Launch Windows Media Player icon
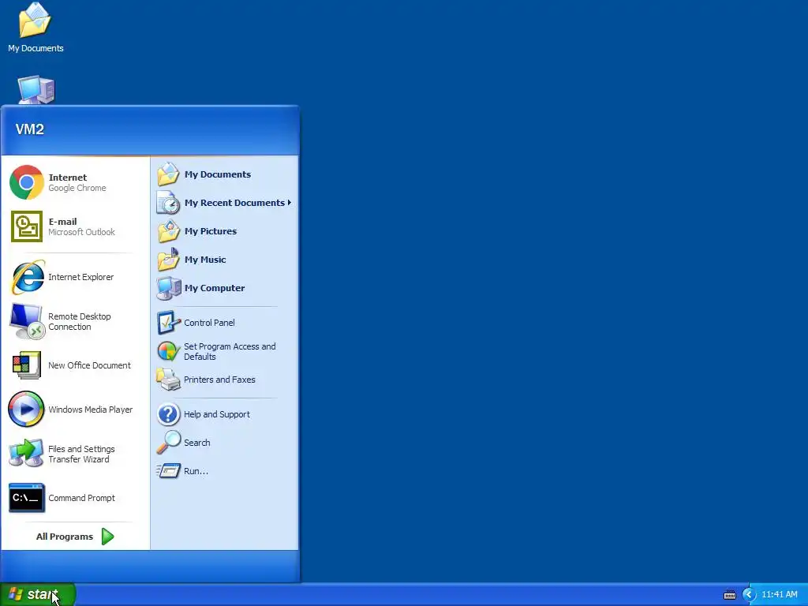This screenshot has height=606, width=808. point(26,410)
